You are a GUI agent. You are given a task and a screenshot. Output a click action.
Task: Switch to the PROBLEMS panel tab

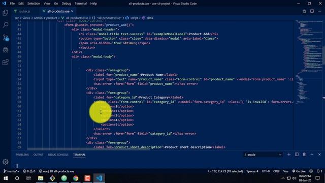tap(22, 155)
